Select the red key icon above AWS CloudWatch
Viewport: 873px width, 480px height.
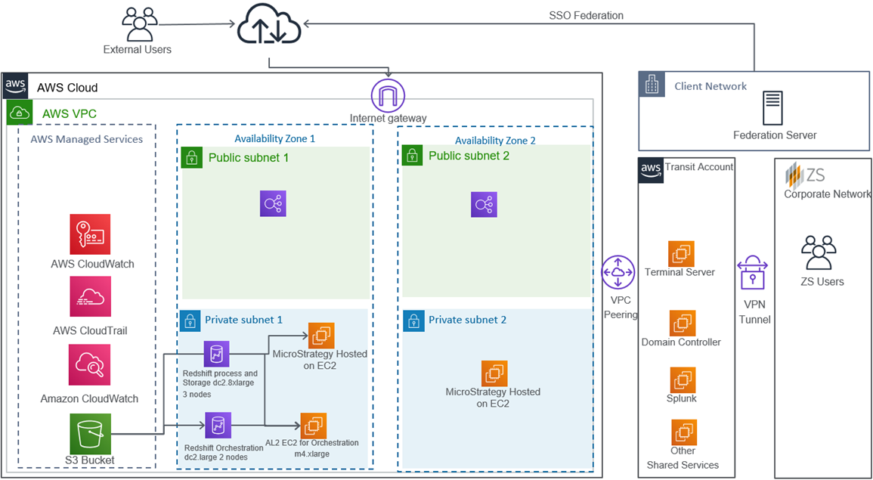90,234
